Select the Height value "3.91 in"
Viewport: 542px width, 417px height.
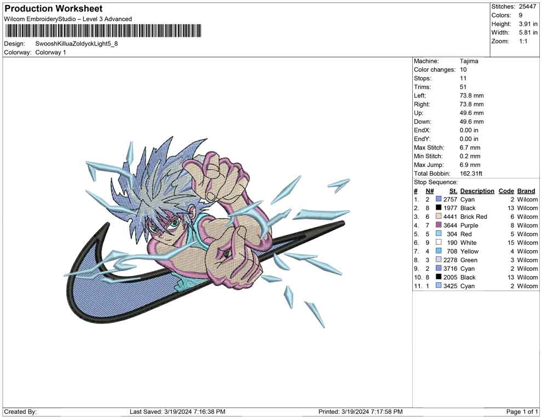(x=528, y=24)
